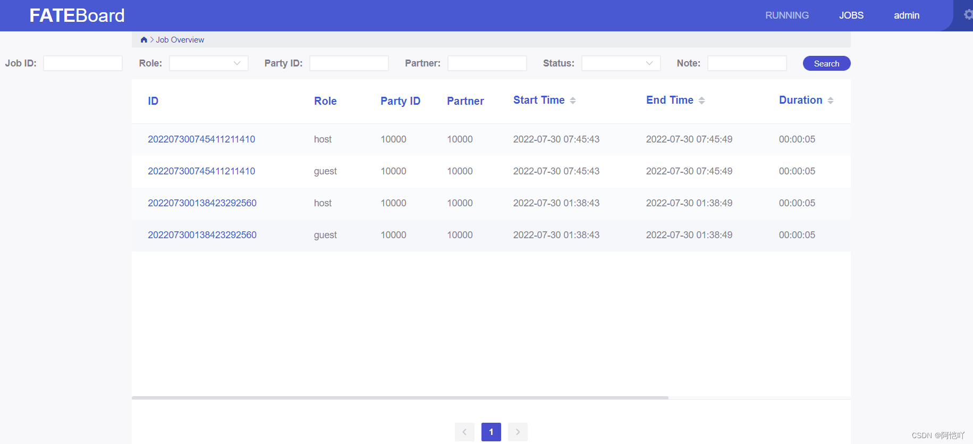
Task: Open host job 202207300138423292560
Action: click(202, 203)
